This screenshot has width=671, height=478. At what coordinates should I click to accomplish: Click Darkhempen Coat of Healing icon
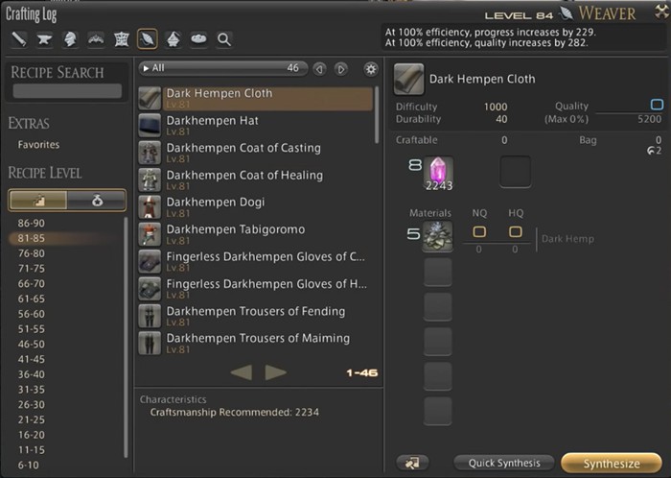point(150,179)
